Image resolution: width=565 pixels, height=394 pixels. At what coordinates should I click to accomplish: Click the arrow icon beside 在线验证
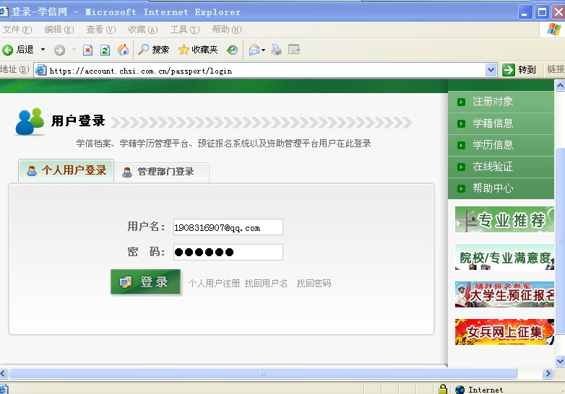(461, 167)
